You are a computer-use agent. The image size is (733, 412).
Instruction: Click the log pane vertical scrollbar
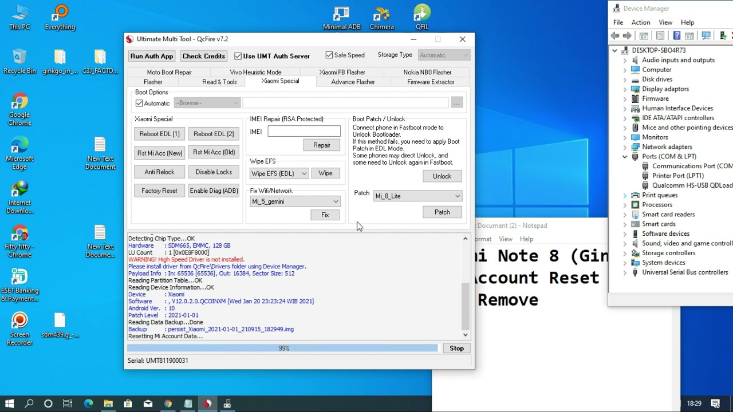[x=465, y=286]
